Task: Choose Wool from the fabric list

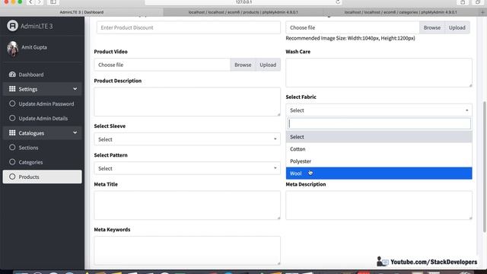Action: pos(379,174)
